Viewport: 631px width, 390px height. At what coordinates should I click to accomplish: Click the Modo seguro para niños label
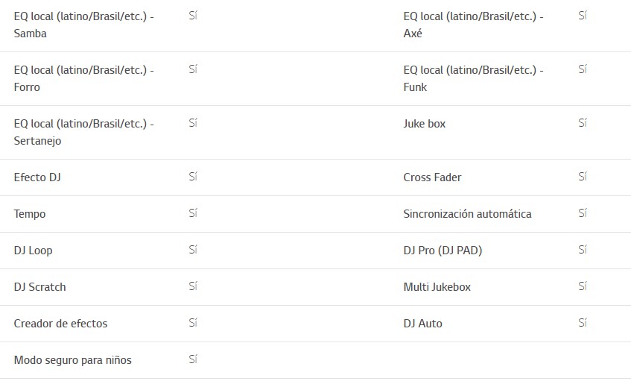(72, 360)
